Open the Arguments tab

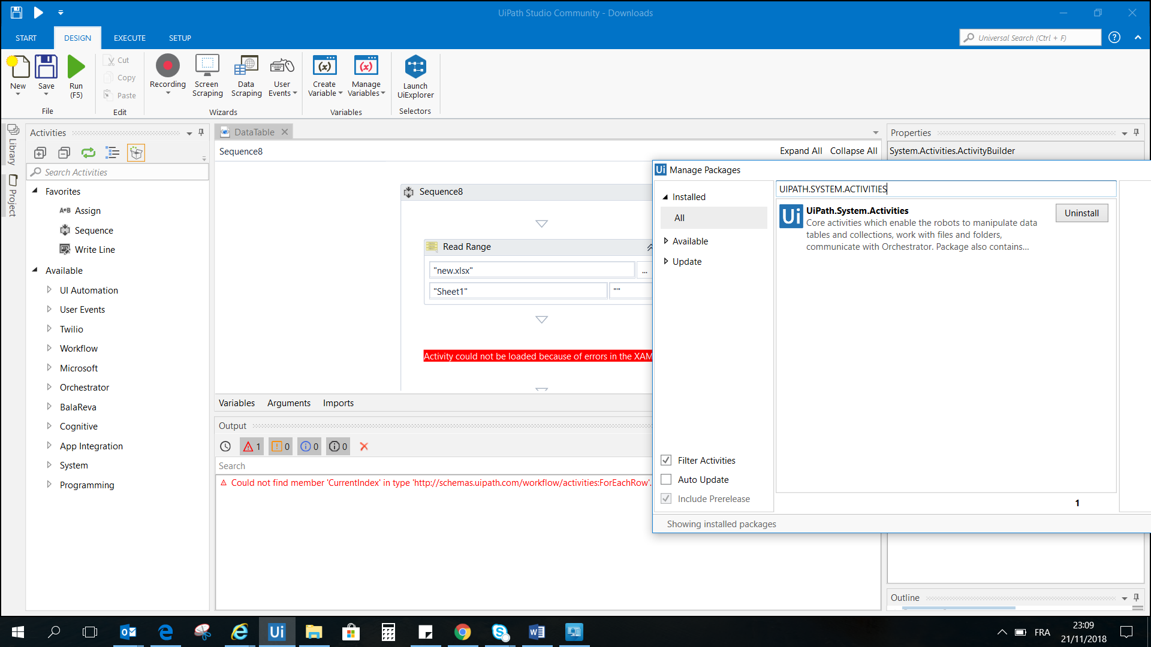pyautogui.click(x=288, y=403)
